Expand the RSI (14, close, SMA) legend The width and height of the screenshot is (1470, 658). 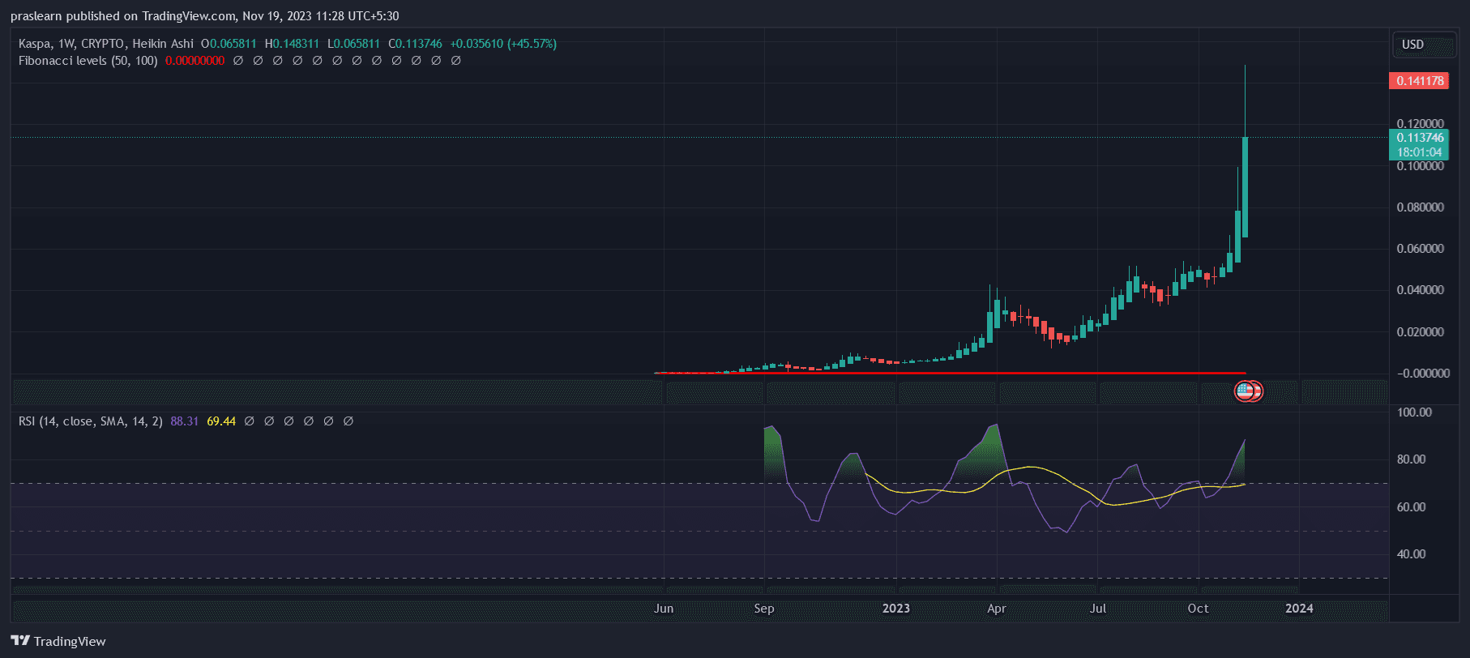(90, 421)
